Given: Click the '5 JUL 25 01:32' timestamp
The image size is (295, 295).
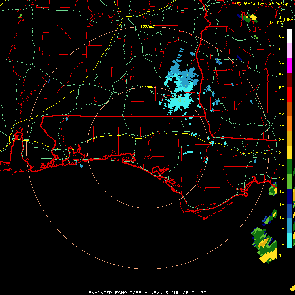Looking at the screenshot, I should tap(186, 293).
